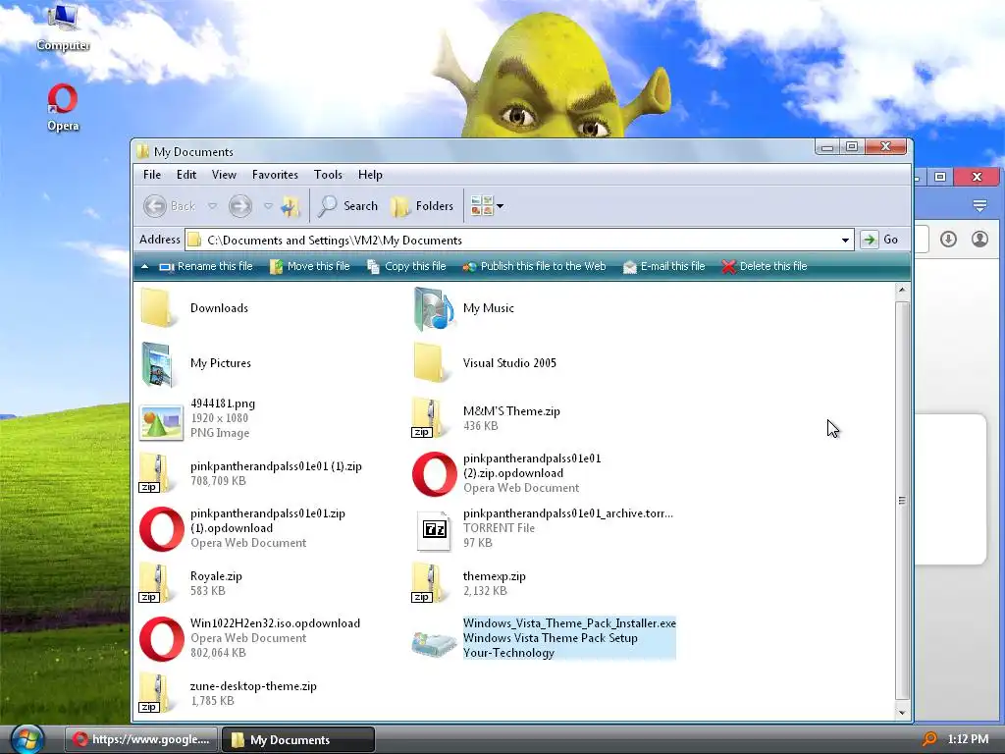Click the Royale.zip file name
The height and width of the screenshot is (754, 1005).
click(216, 576)
